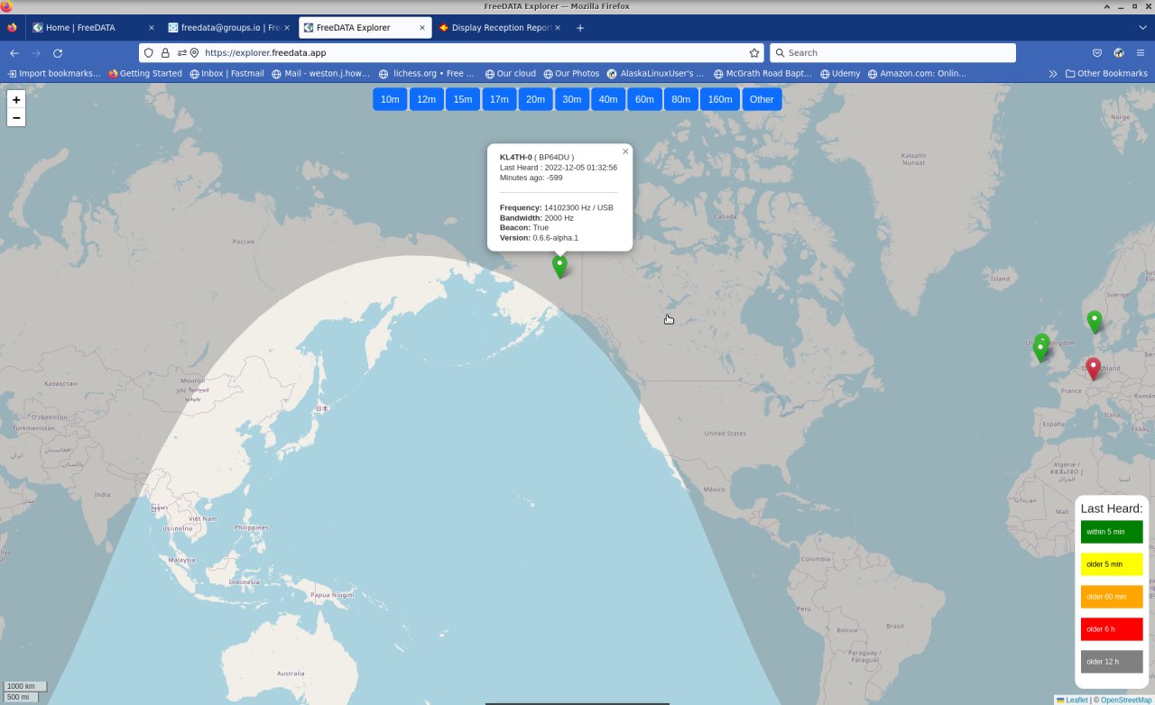Bookmark this page with the star icon
Viewport: 1155px width, 705px height.
[754, 53]
